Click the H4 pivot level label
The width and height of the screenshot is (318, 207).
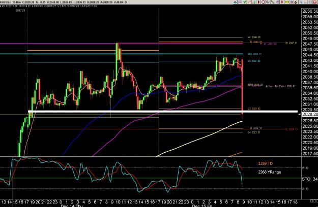click(254, 38)
